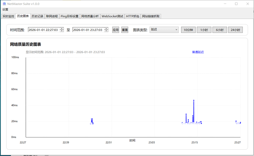This screenshot has width=254, height=156.
Task: Click the start time input field
Action: [x=43, y=30]
